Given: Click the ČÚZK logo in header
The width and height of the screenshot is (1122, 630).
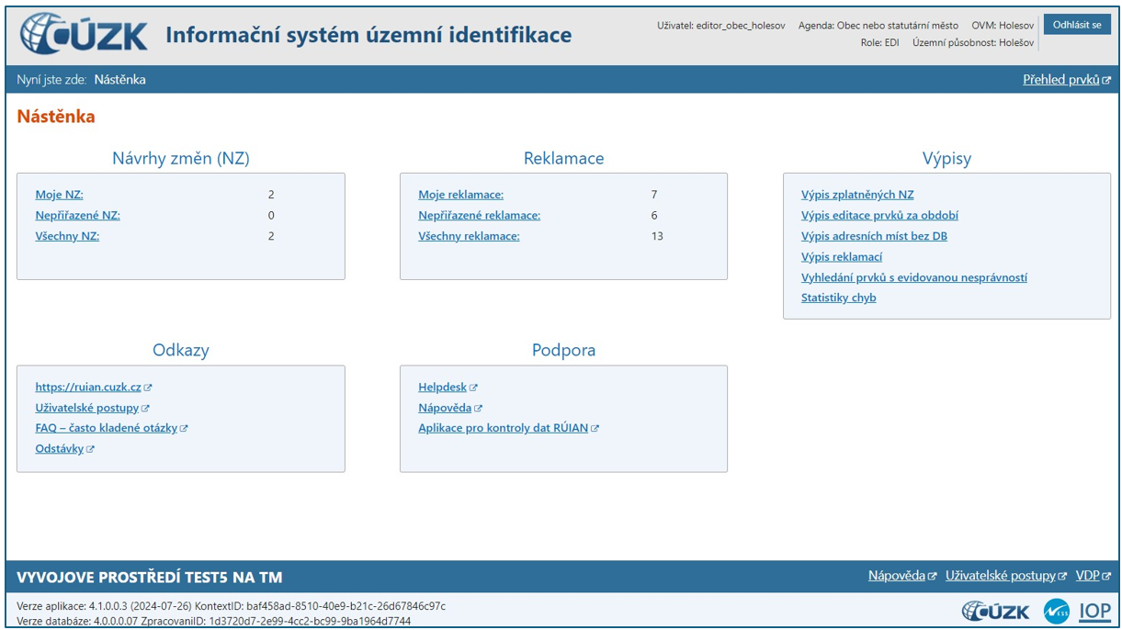Looking at the screenshot, I should [x=84, y=35].
